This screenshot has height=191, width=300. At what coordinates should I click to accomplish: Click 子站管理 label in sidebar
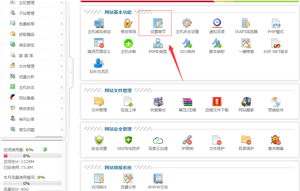click(27, 13)
